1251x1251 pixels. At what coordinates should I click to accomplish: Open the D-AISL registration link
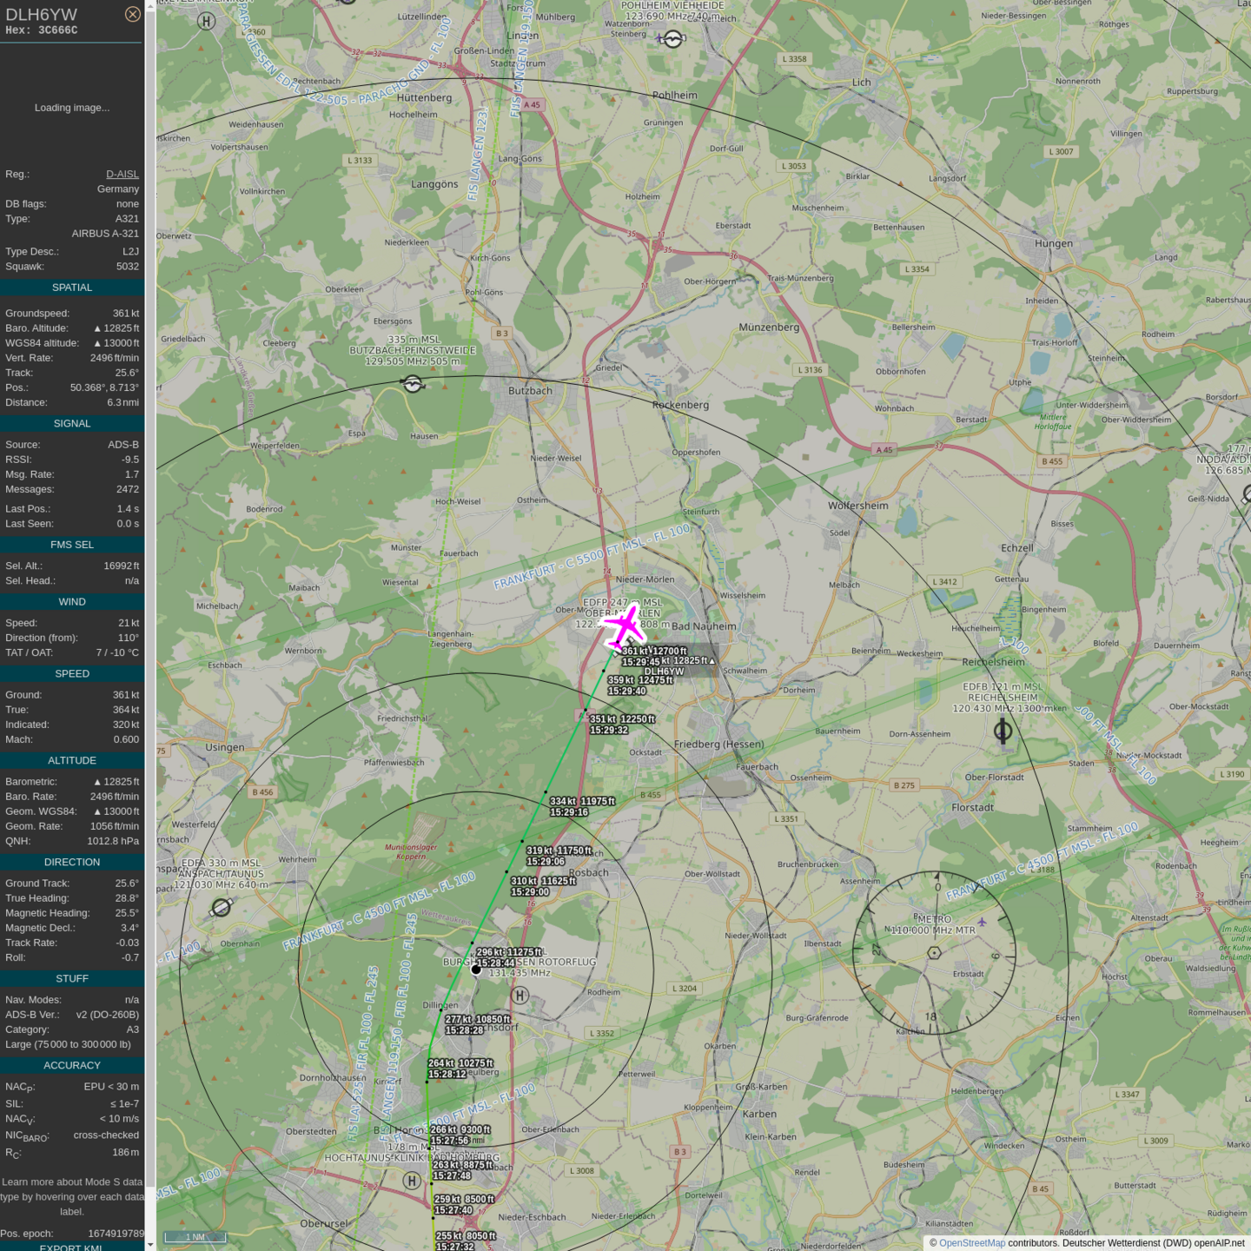(122, 174)
